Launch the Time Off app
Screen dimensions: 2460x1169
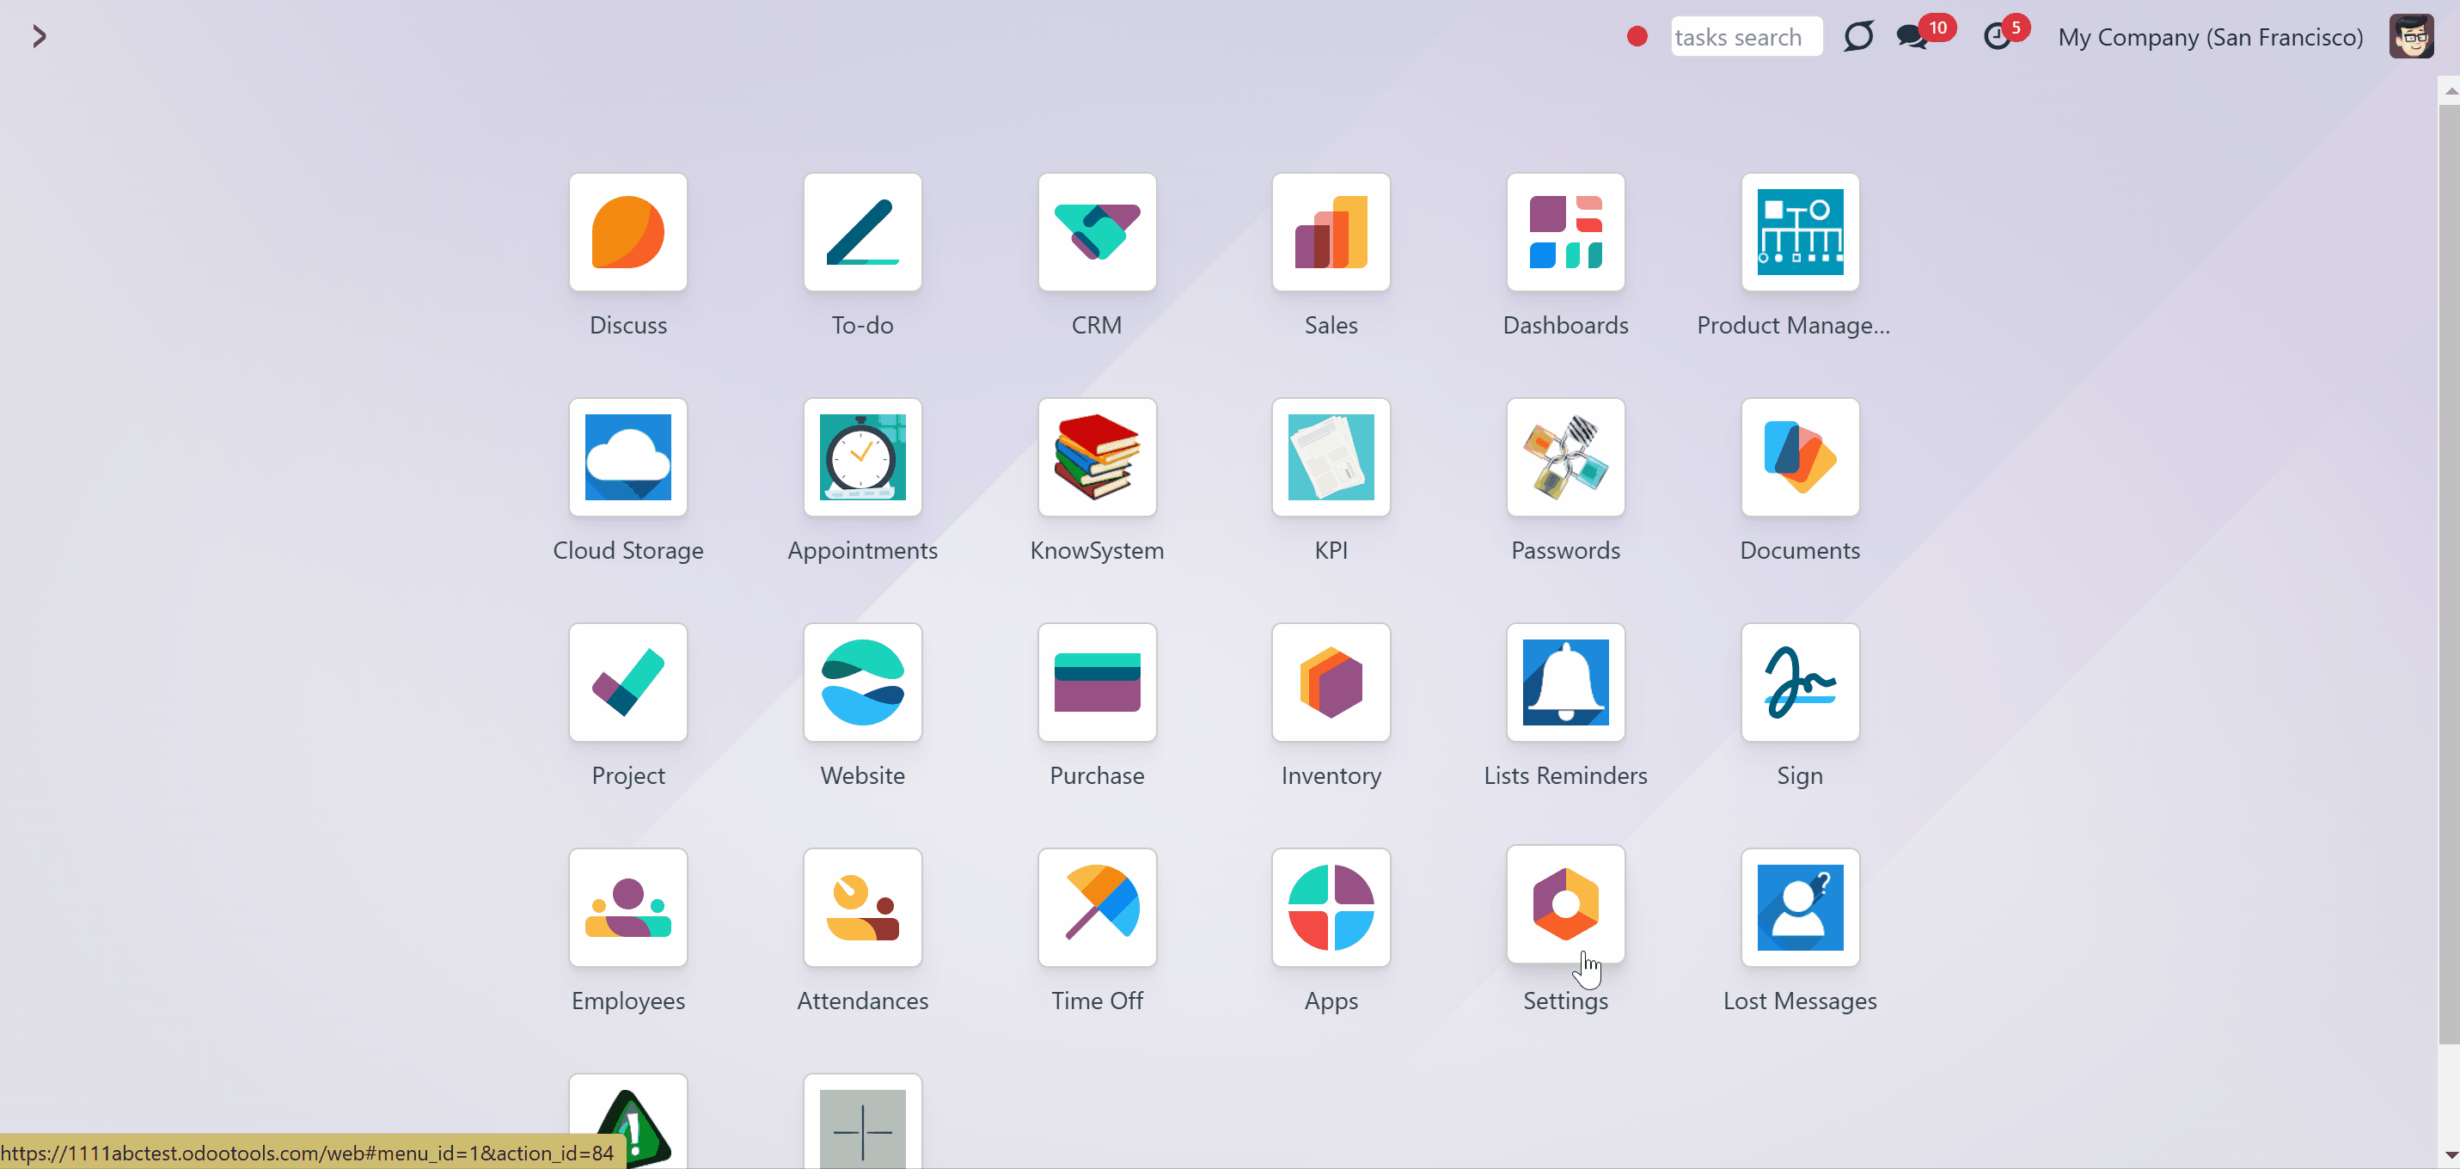point(1096,909)
